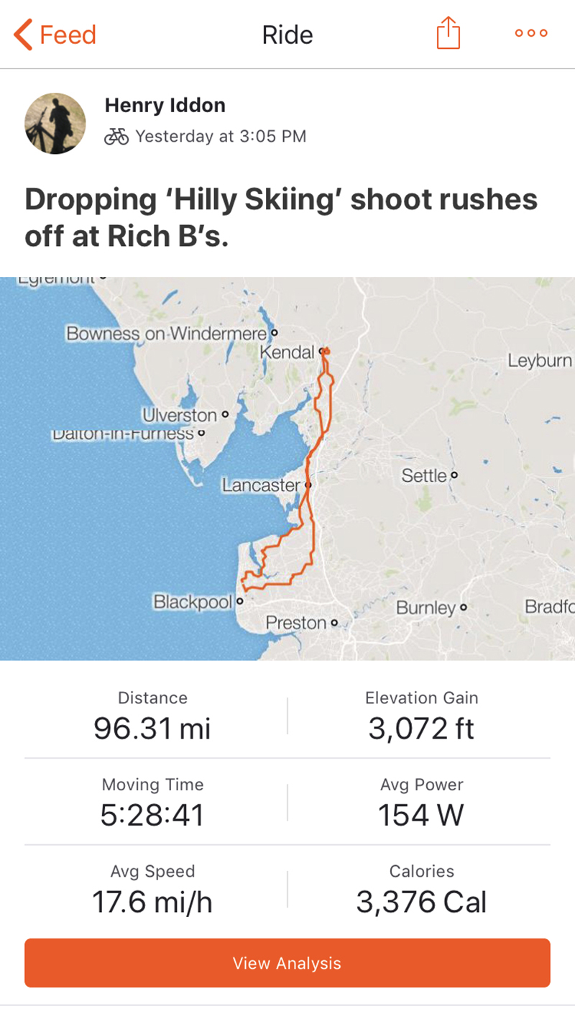Tap the Settle marker on the map
575x1009 pixels.
point(454,475)
